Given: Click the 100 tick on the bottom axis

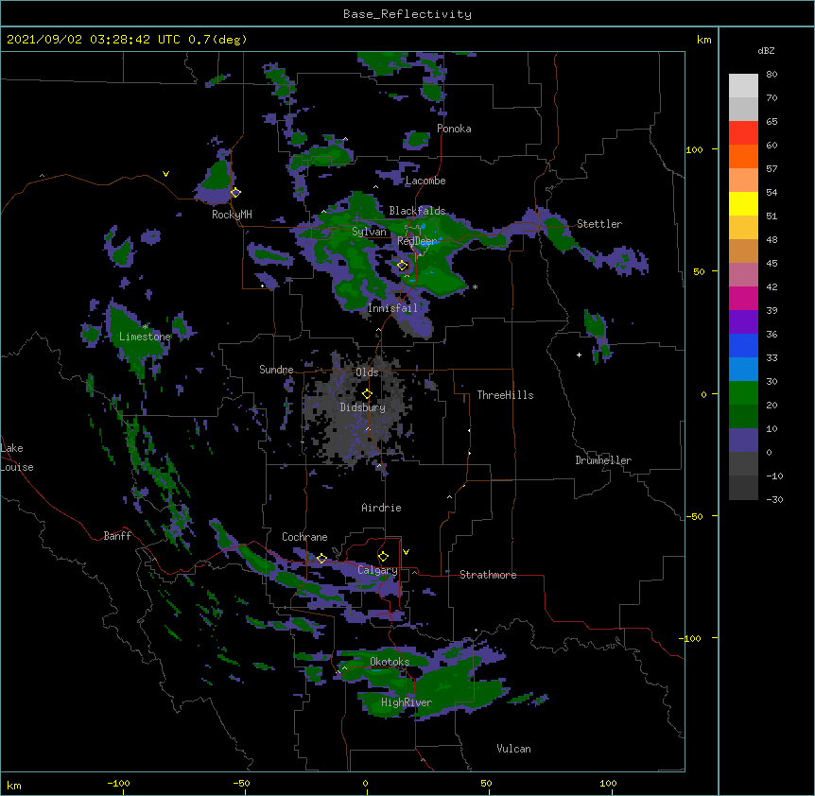Looking at the screenshot, I should [608, 783].
